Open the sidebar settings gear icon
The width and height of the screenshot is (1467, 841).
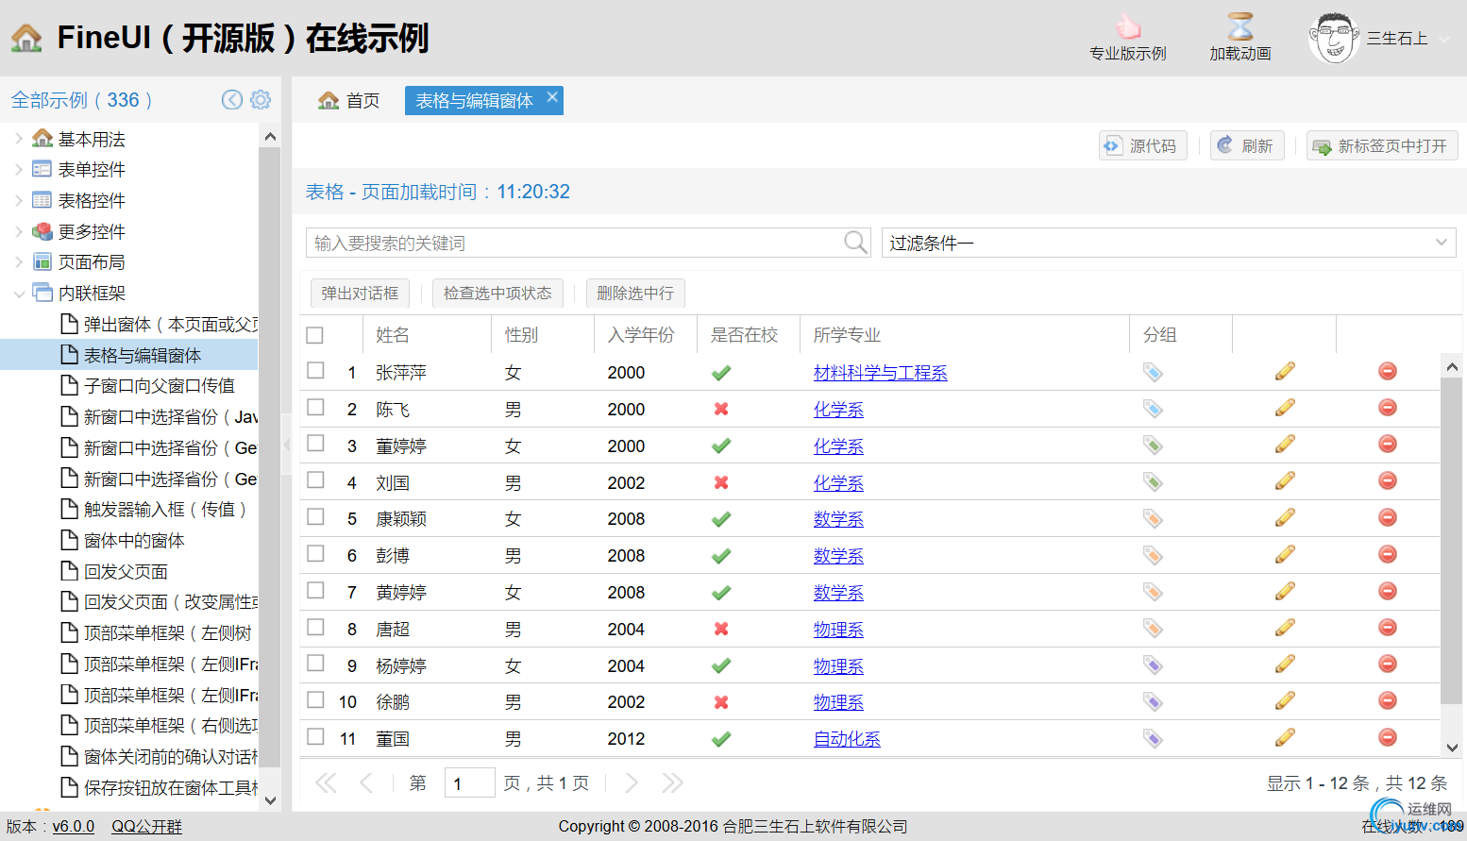pyautogui.click(x=261, y=100)
